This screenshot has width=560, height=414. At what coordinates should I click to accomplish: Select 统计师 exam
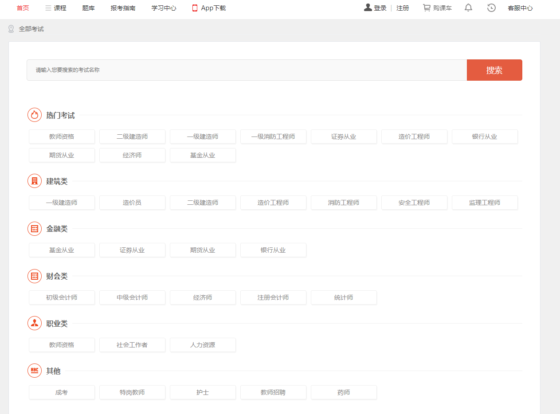(x=344, y=297)
